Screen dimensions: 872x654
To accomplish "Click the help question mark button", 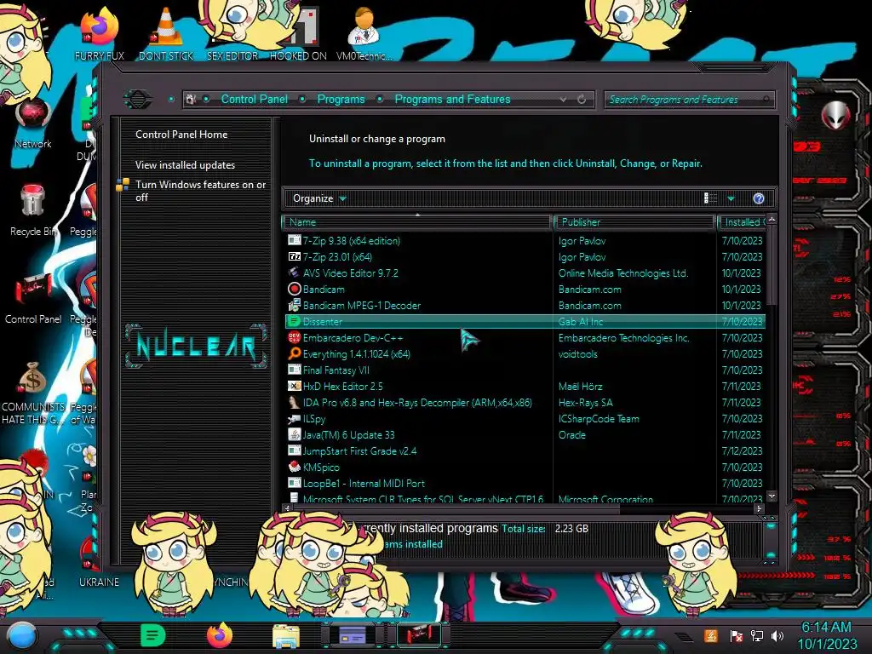I will [759, 198].
